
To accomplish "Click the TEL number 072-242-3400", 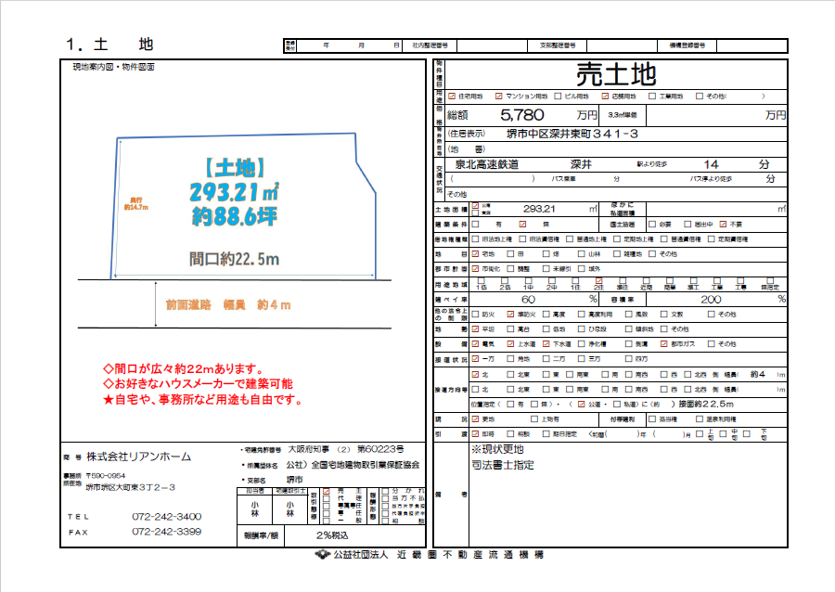I will click(167, 516).
